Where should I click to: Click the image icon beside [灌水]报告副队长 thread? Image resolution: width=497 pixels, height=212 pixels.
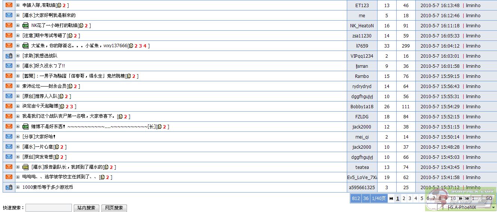(x=25, y=167)
